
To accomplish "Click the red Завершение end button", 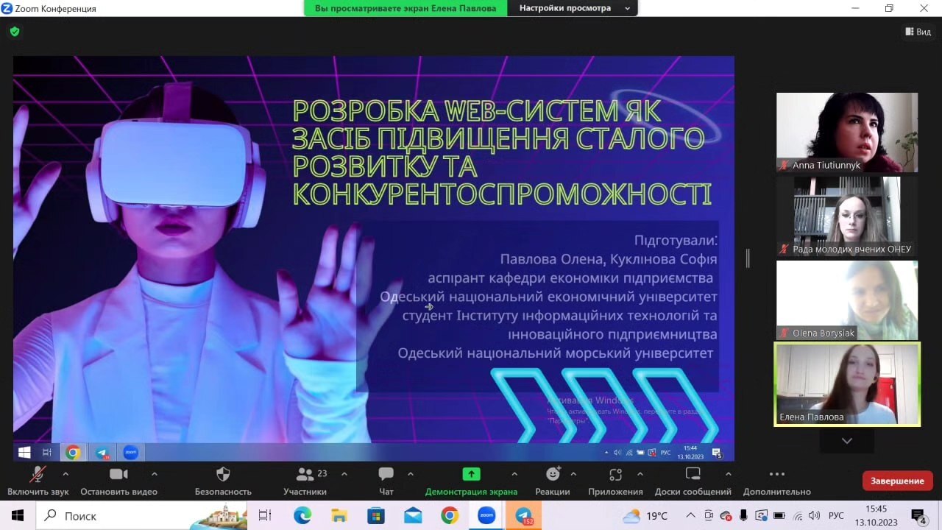I will click(x=897, y=481).
